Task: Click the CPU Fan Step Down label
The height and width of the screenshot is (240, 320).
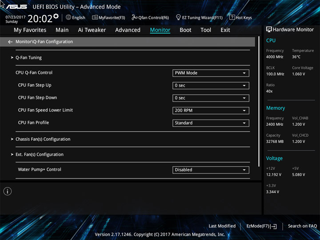Action: 37,97
